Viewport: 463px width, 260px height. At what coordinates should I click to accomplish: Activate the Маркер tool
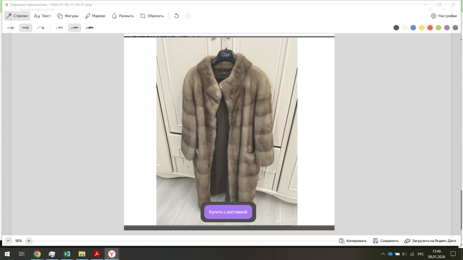pyautogui.click(x=95, y=16)
